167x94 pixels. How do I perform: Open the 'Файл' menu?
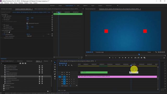point(2,3)
